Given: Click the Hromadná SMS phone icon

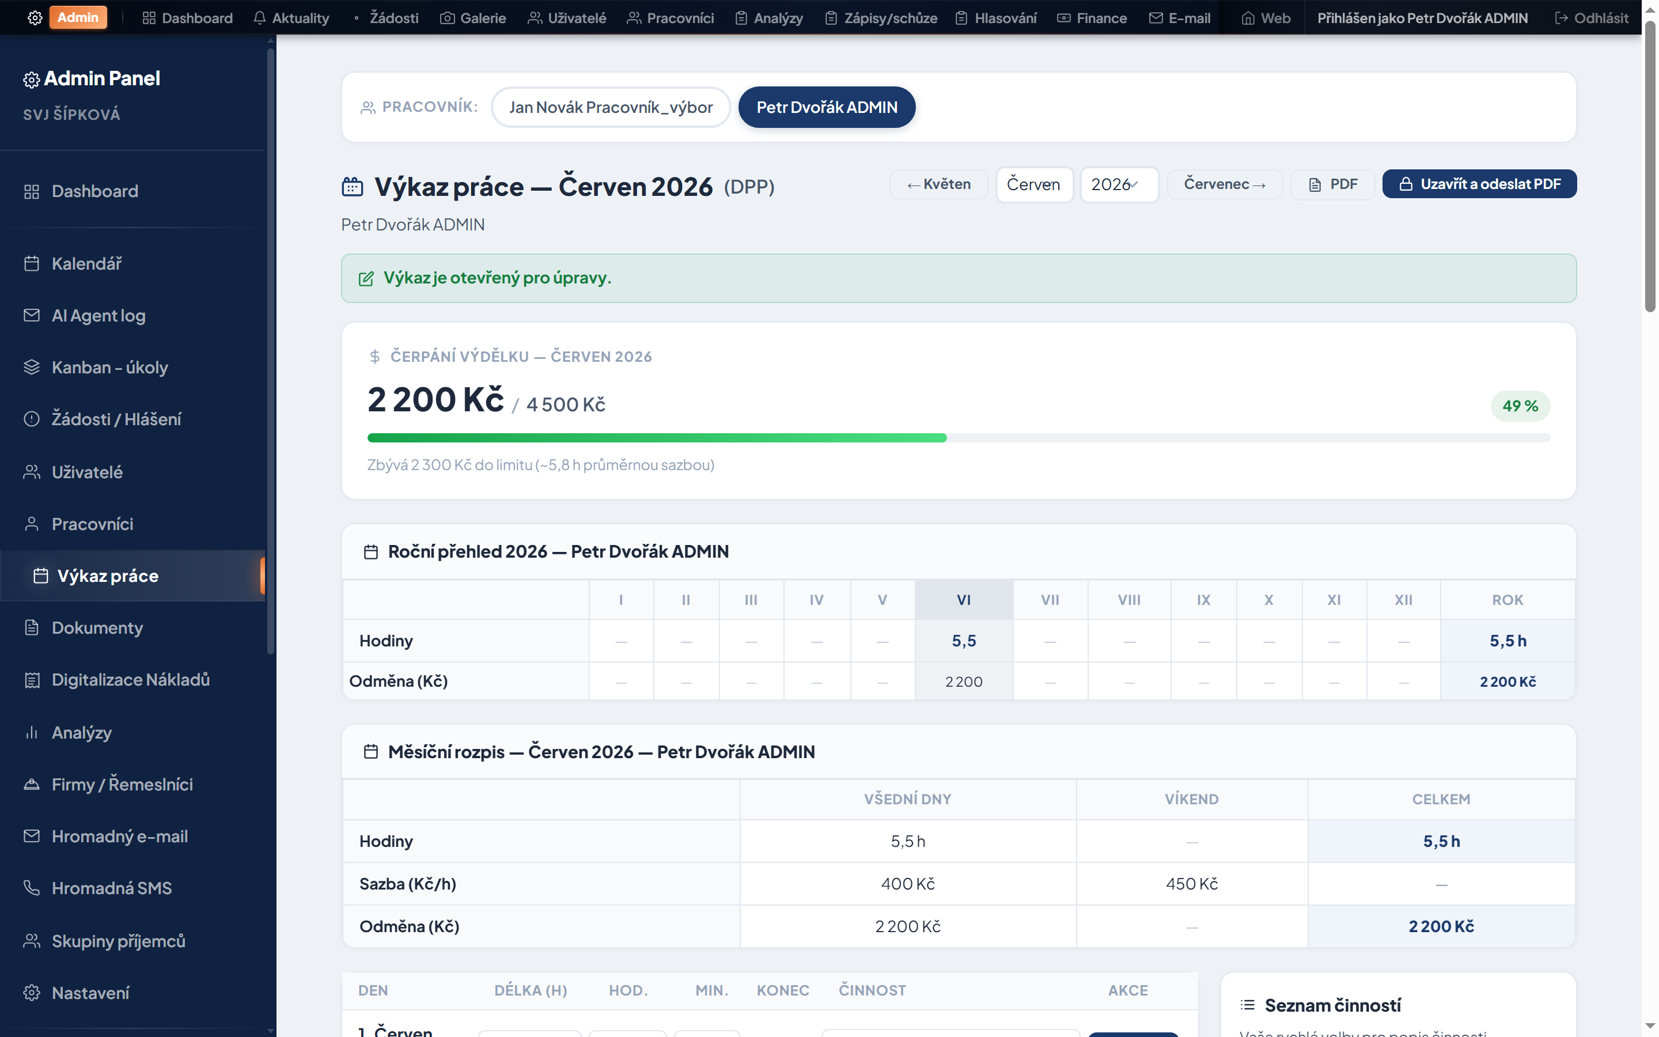Looking at the screenshot, I should pos(32,888).
